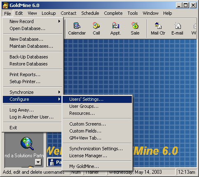199x177 pixels.
Task: Open the Contact menu
Action: pyautogui.click(x=68, y=13)
